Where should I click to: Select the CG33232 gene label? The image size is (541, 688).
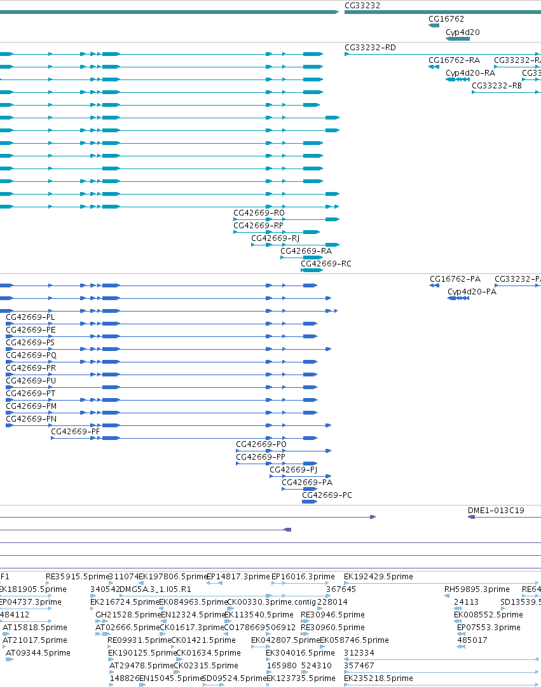pyautogui.click(x=362, y=6)
